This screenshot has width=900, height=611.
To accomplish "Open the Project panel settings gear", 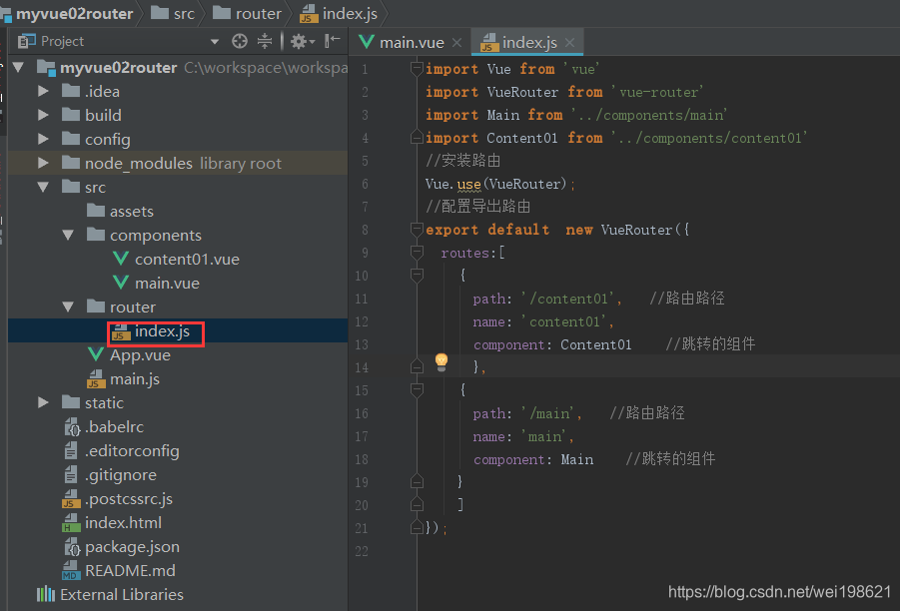I will [x=299, y=41].
